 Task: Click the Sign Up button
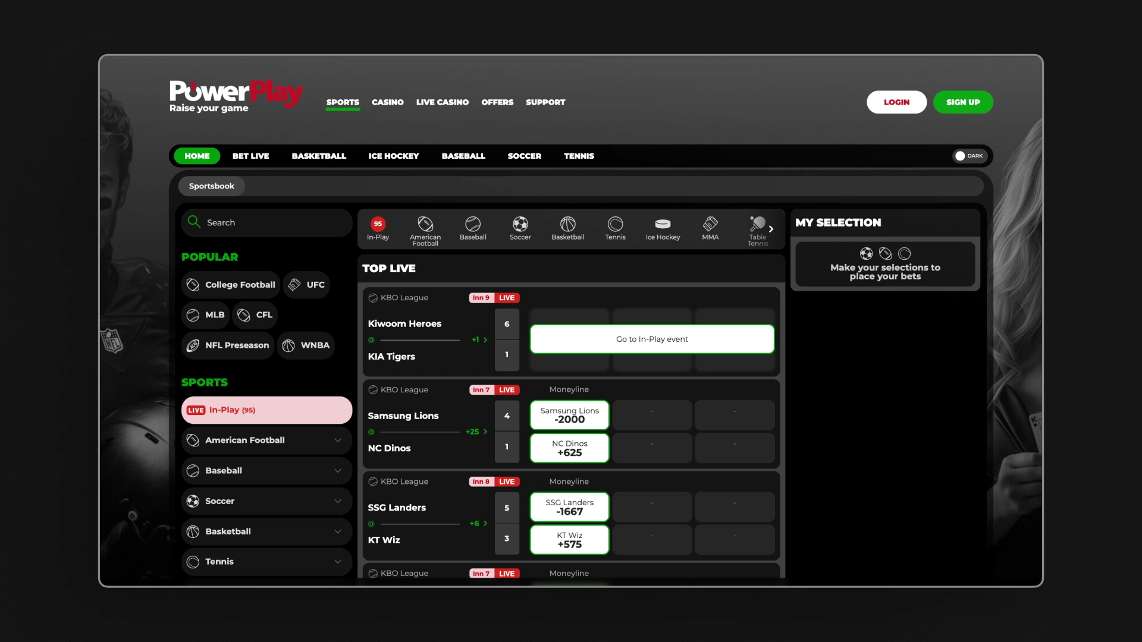click(963, 102)
